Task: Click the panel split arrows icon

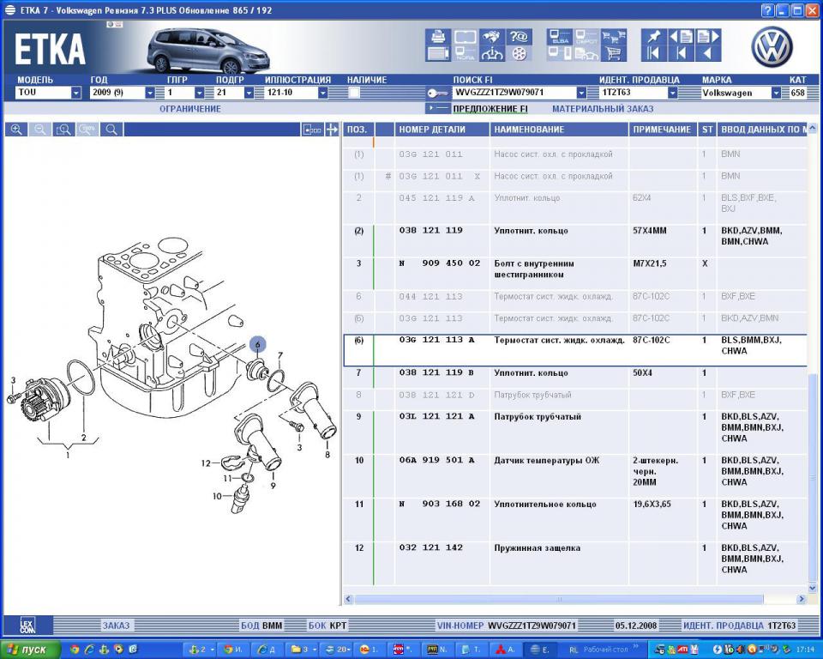Action: tap(332, 130)
